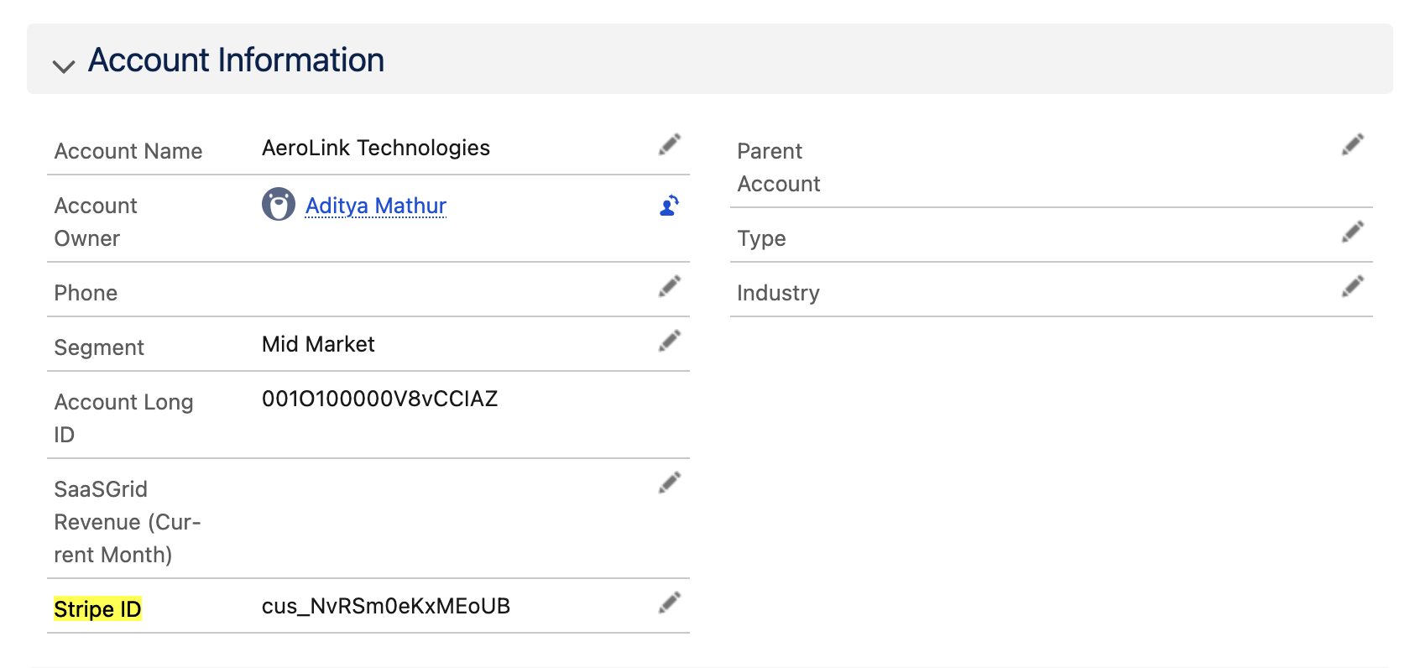Click the Mid Market segment value

pos(318,344)
